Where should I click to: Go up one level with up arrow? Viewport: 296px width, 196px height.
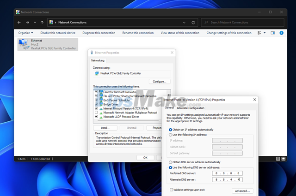pos(42,23)
